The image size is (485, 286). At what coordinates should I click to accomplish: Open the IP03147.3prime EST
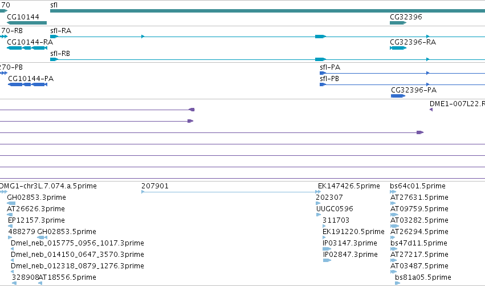[x=327, y=249]
